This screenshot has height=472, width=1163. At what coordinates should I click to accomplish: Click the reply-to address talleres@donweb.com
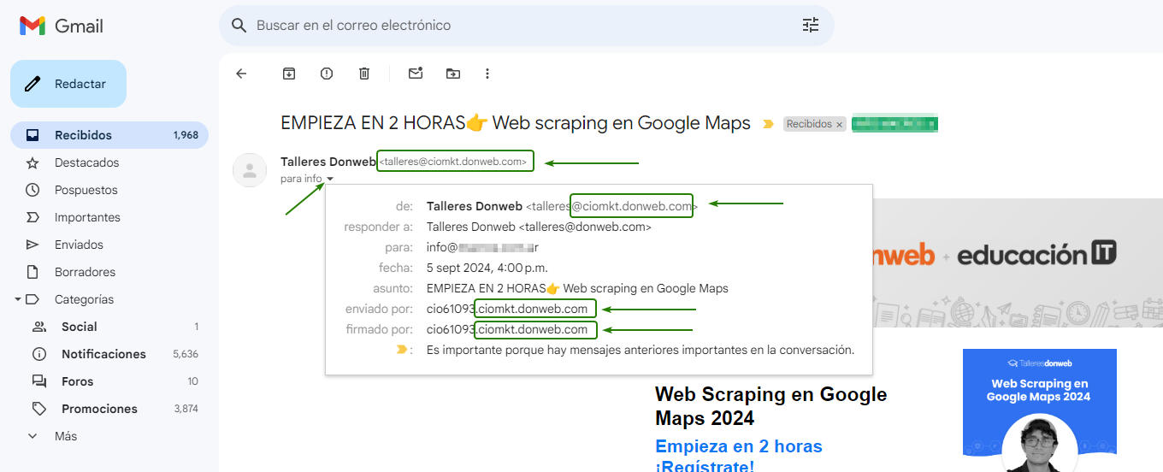click(x=585, y=227)
